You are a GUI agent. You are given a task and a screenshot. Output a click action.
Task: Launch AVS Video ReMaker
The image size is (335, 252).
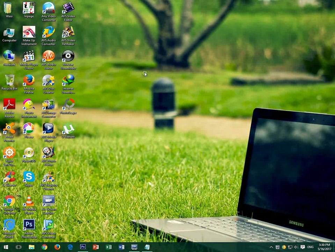(68, 36)
